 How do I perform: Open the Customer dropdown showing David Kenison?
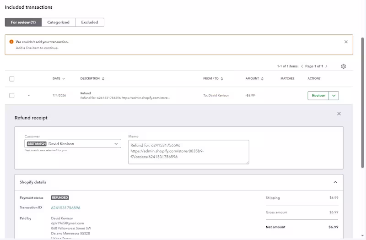[x=73, y=143]
